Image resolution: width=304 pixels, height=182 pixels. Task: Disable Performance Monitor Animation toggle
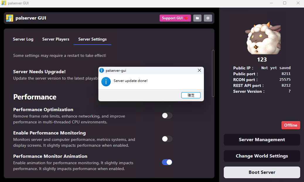click(167, 162)
